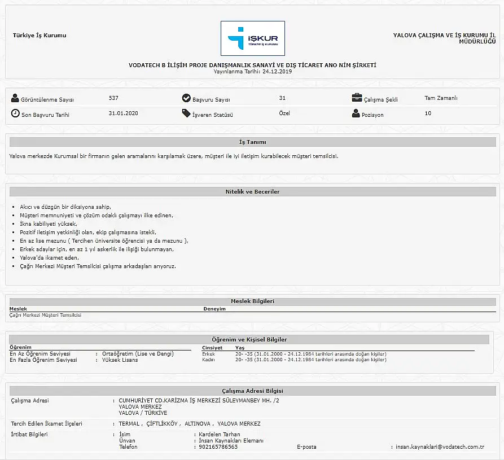Click the Erkek age range row

[x=294, y=354]
